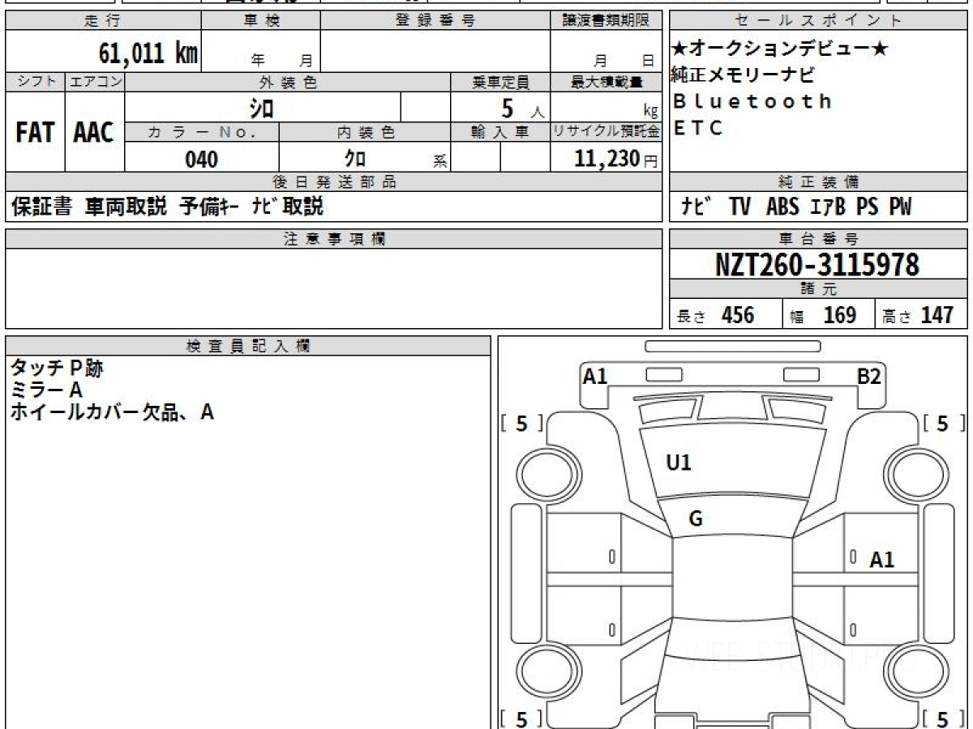Click the A1 mark beside the front bumper
This screenshot has width=973, height=729.
tap(595, 376)
